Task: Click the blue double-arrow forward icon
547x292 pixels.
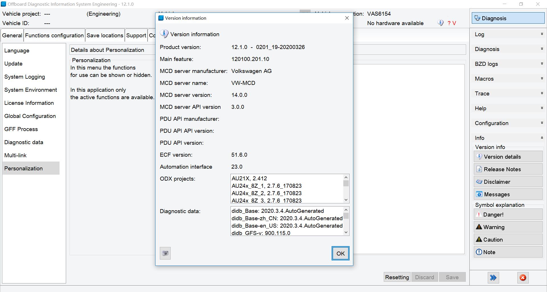Action: click(x=493, y=278)
